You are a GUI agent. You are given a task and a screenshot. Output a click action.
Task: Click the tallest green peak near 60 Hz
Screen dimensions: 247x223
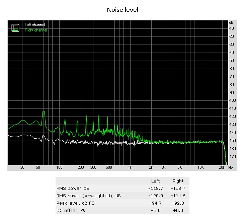(x=43, y=112)
